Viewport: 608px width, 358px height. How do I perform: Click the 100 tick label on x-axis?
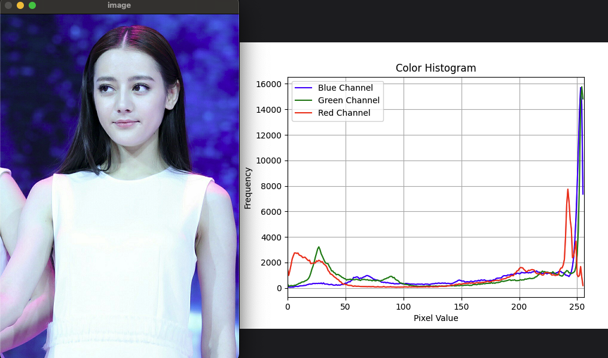(x=404, y=307)
